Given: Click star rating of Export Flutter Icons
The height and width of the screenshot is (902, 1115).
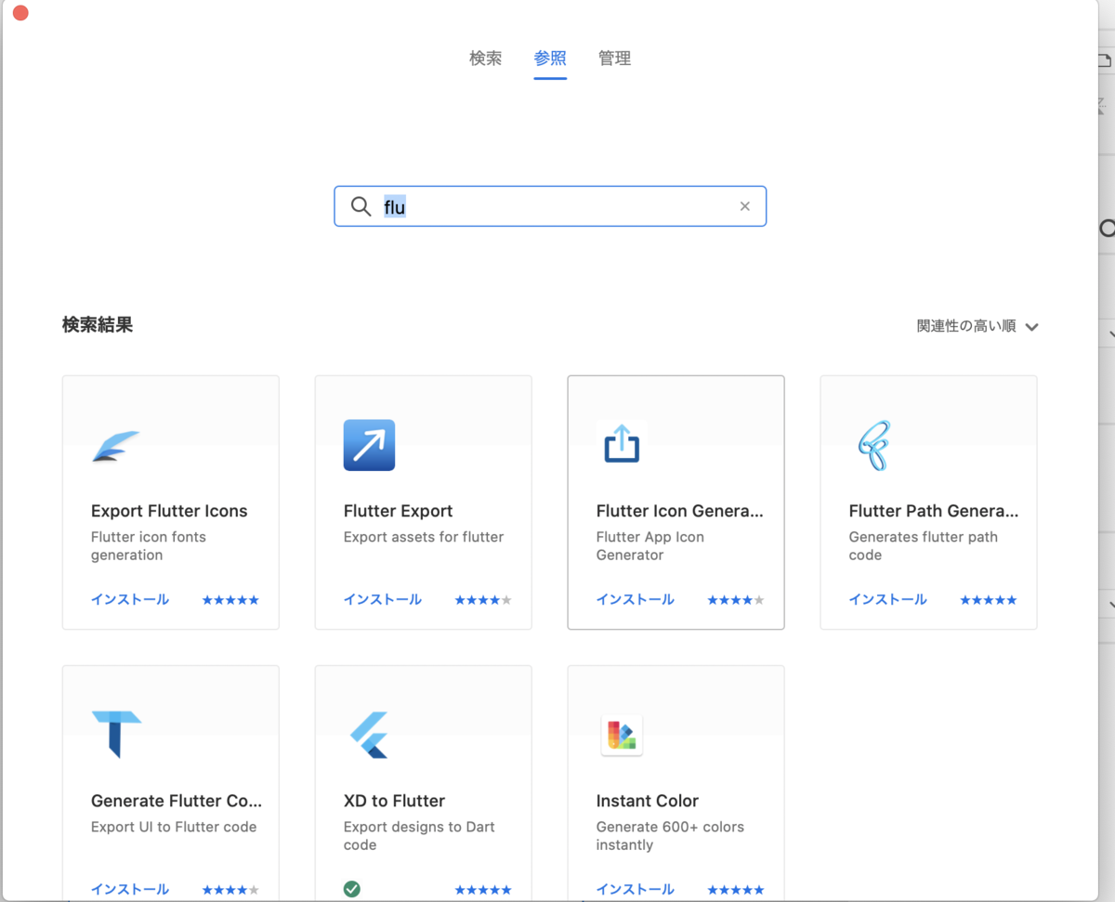Looking at the screenshot, I should click(230, 600).
